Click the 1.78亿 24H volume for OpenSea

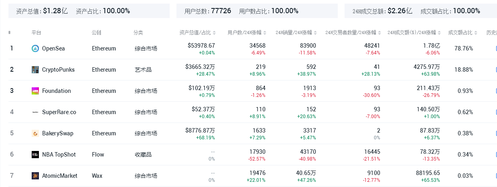pos(432,46)
